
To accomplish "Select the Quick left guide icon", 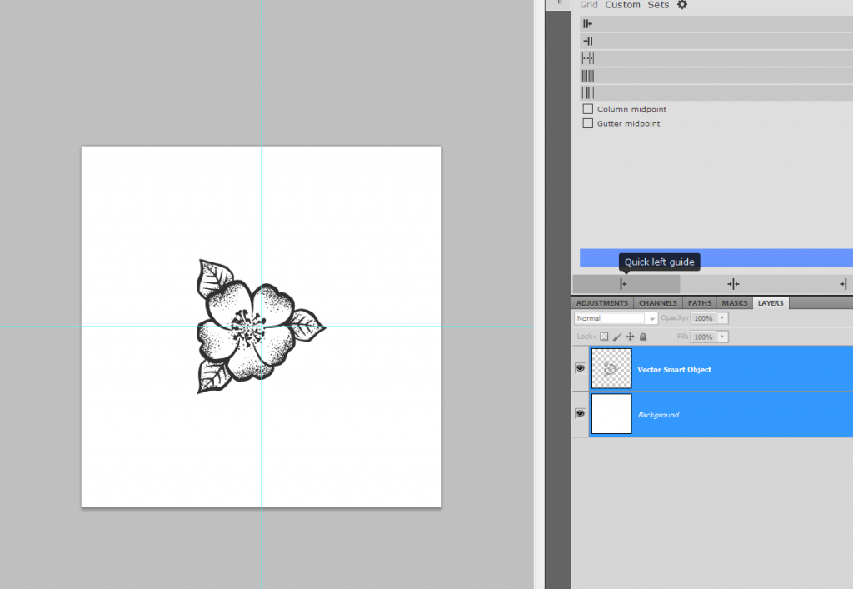I will pyautogui.click(x=622, y=284).
